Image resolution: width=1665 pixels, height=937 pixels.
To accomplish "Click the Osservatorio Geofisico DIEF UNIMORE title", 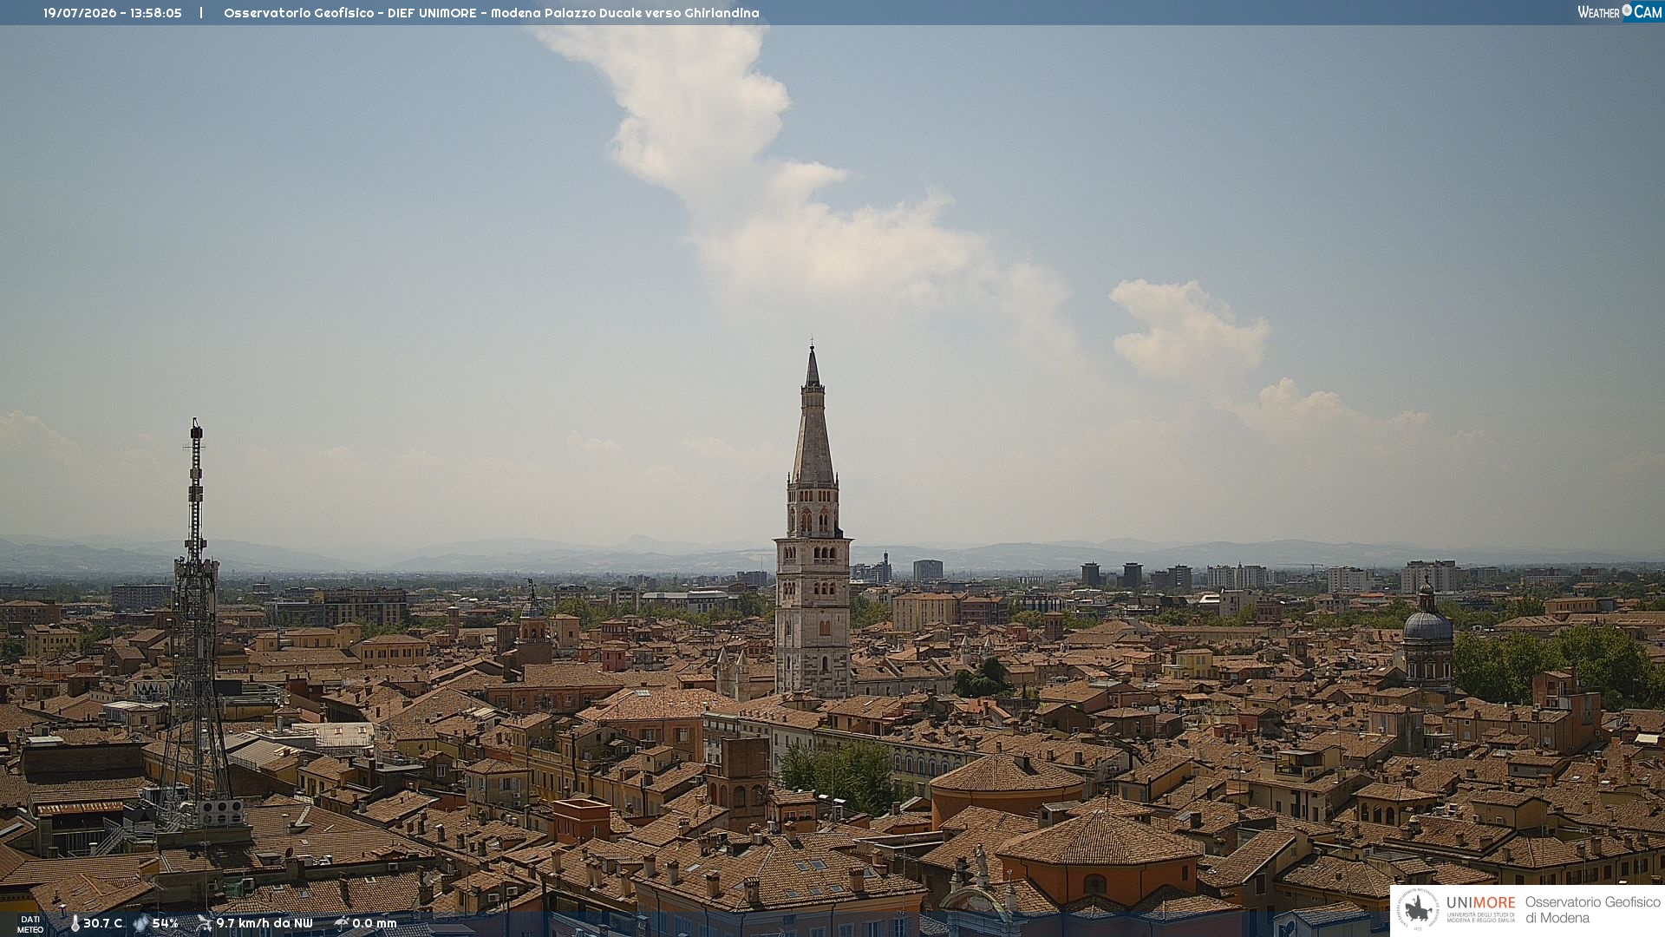I will 492,13.
